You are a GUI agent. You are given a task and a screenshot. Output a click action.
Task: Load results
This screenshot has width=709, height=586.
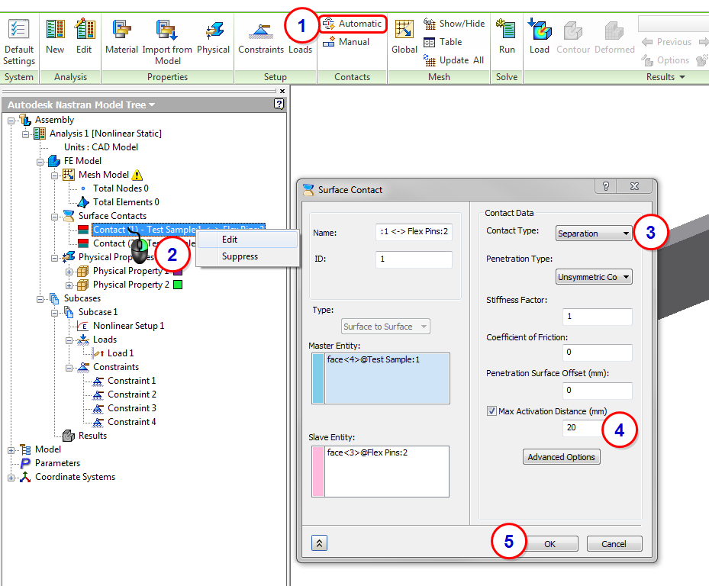point(540,37)
